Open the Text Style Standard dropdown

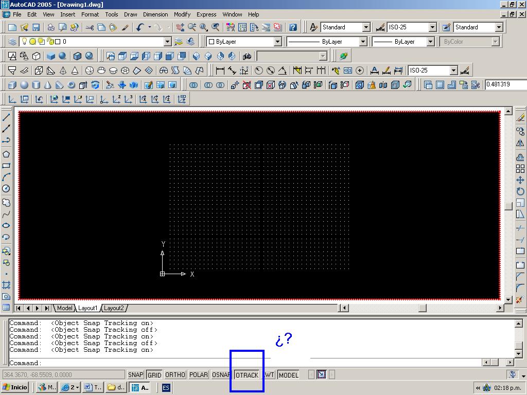[366, 27]
